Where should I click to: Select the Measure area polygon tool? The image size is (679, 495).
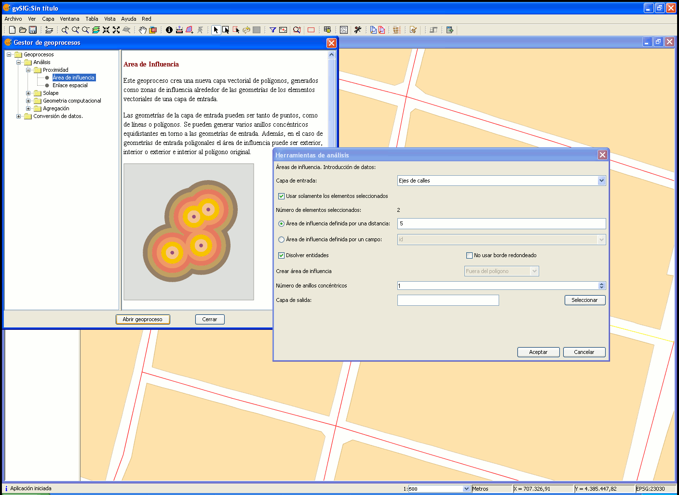(190, 30)
